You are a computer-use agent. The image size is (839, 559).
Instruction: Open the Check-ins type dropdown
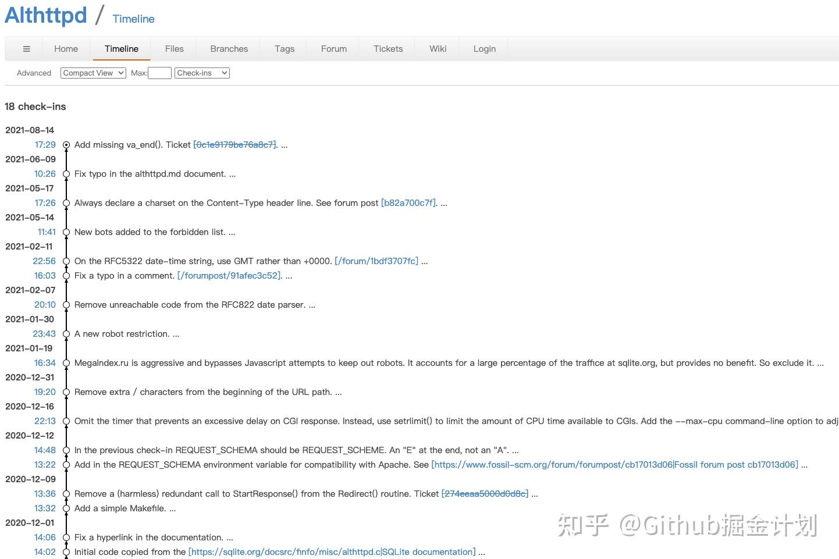pos(202,73)
